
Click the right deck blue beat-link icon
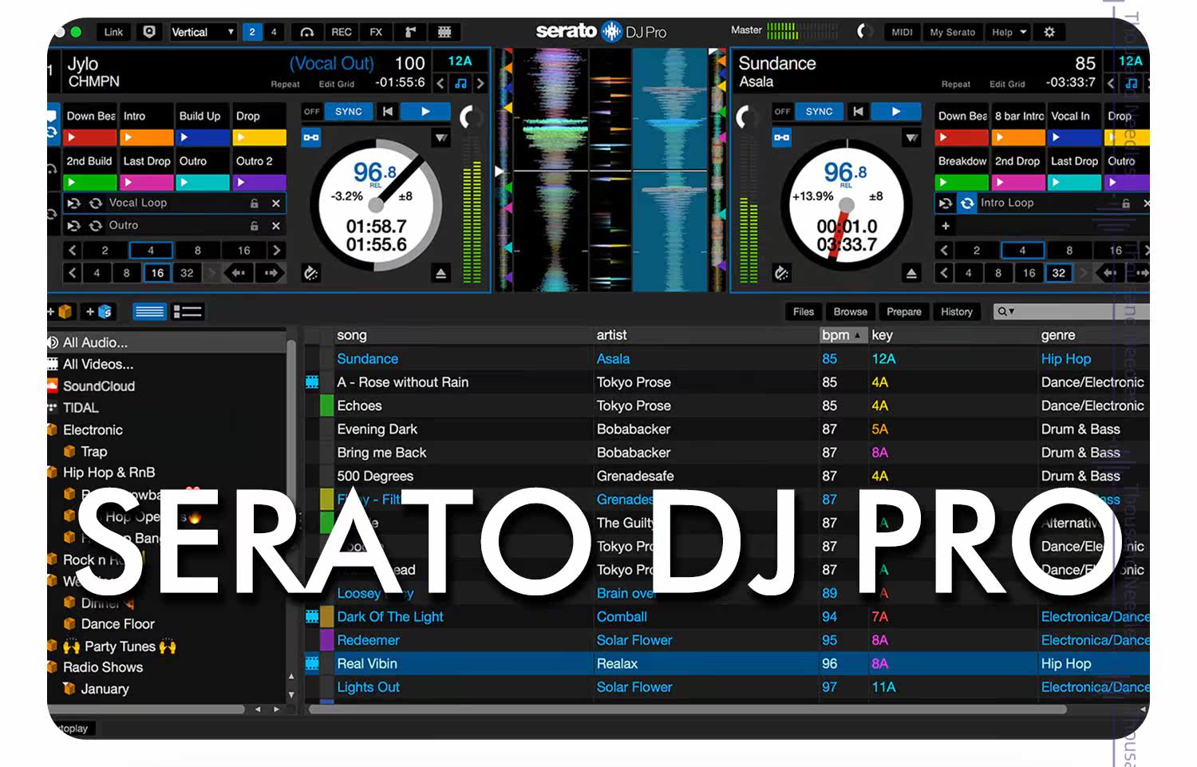[781, 138]
